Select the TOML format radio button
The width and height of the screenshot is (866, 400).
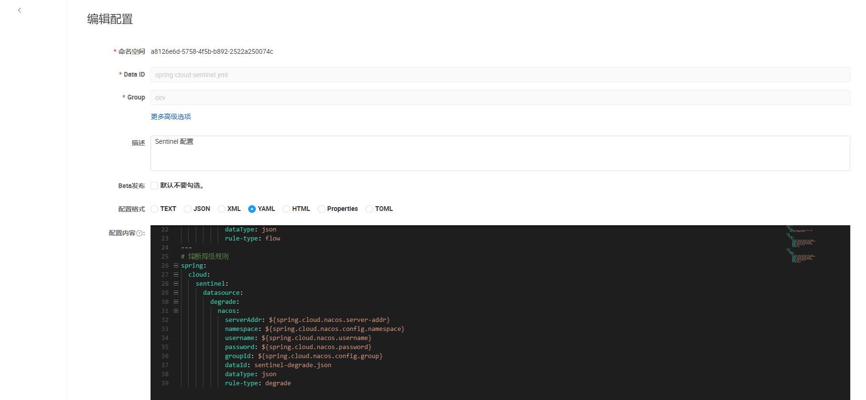tap(369, 209)
